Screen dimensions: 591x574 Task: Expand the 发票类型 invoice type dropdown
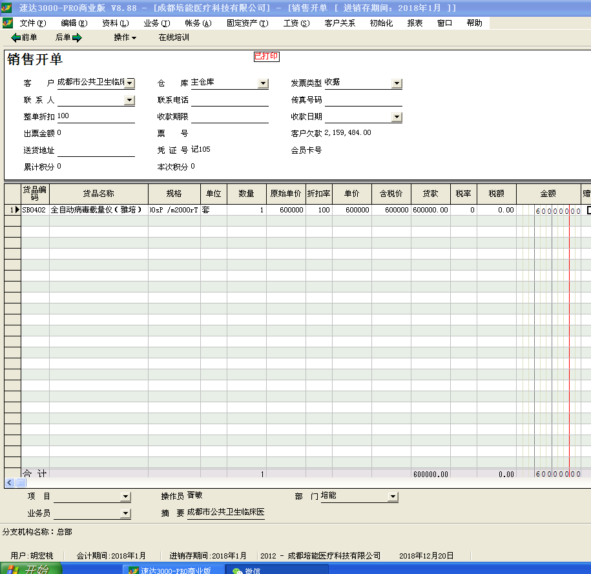pos(397,83)
